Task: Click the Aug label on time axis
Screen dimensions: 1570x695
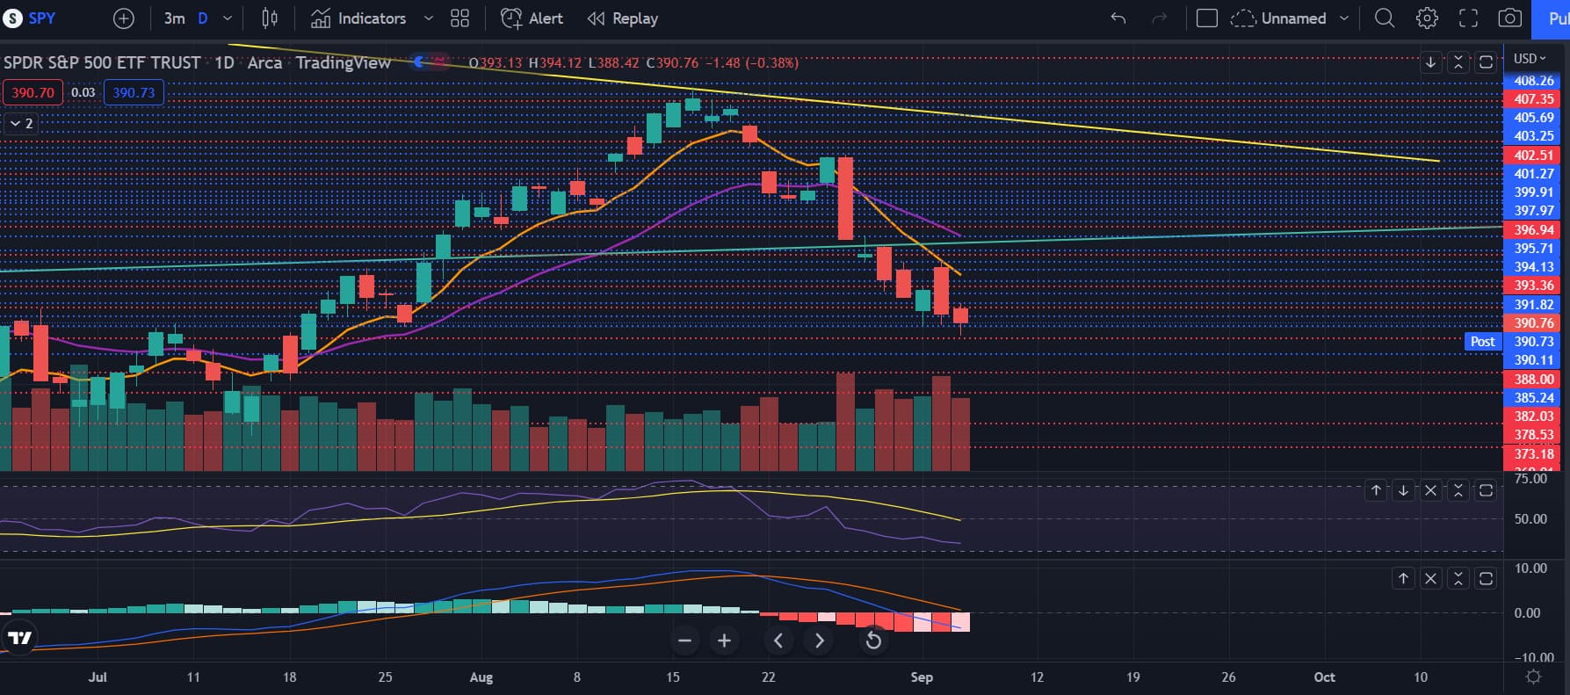Action: point(481,677)
